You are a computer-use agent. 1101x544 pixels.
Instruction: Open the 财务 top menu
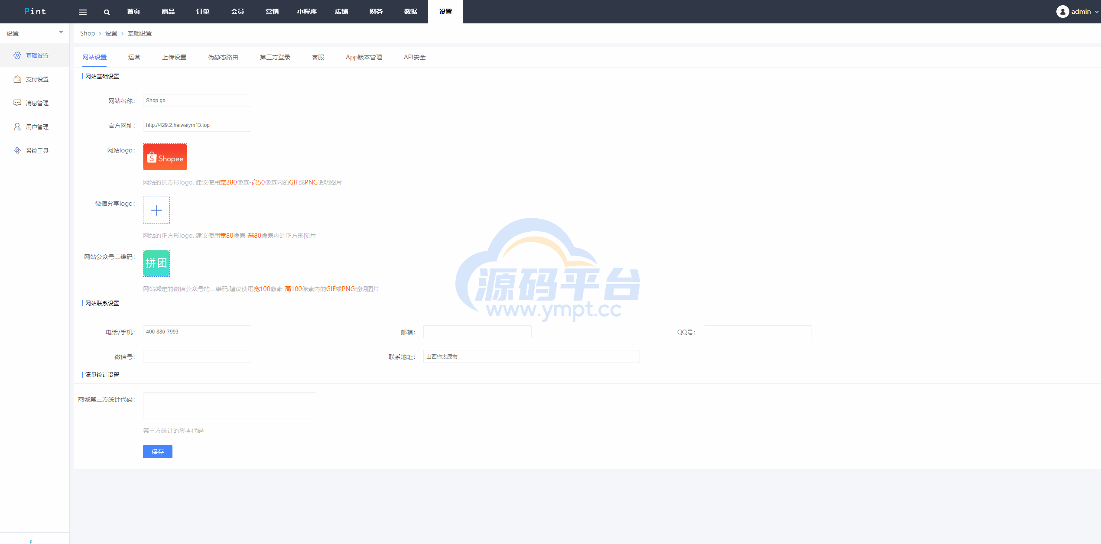tap(376, 12)
